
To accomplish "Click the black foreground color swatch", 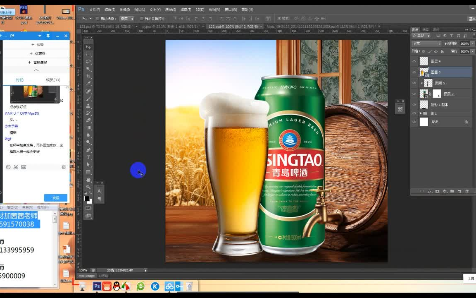I will (87, 198).
